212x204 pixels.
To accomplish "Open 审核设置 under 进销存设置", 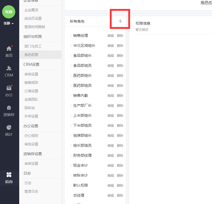I will coord(31,164).
